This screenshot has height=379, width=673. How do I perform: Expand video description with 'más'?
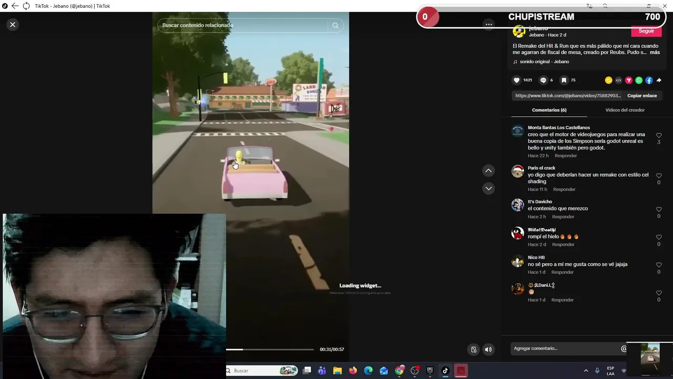tap(655, 53)
